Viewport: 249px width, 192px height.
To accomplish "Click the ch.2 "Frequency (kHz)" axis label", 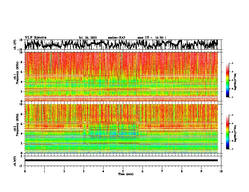I will 17,125.
